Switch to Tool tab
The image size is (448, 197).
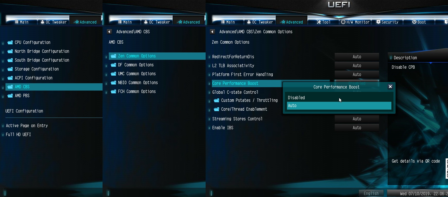324,22
